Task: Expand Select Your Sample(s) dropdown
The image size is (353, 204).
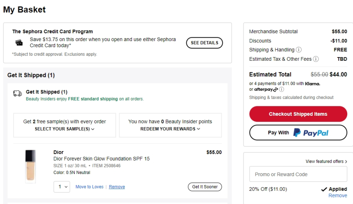Action: [x=64, y=129]
